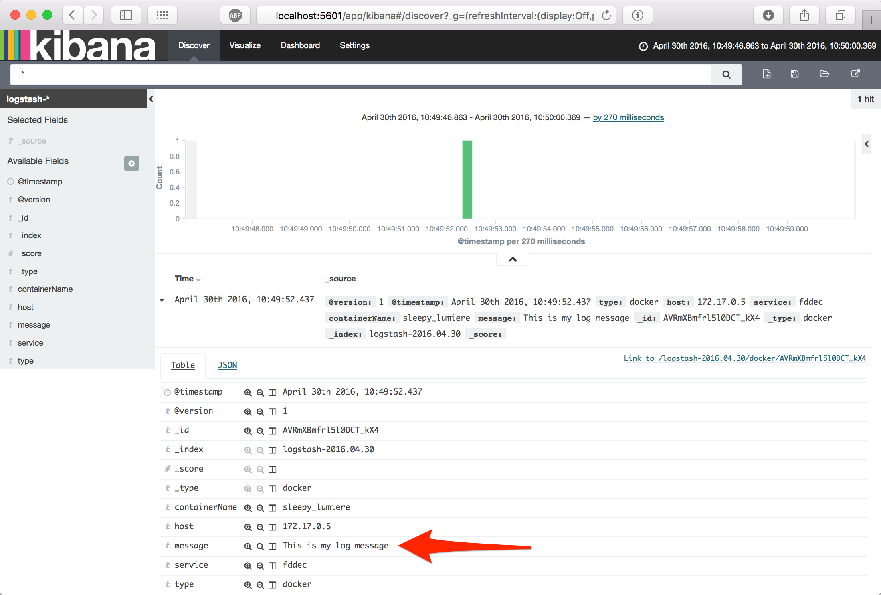Click the search magnifier button
The image size is (881, 595).
click(726, 75)
